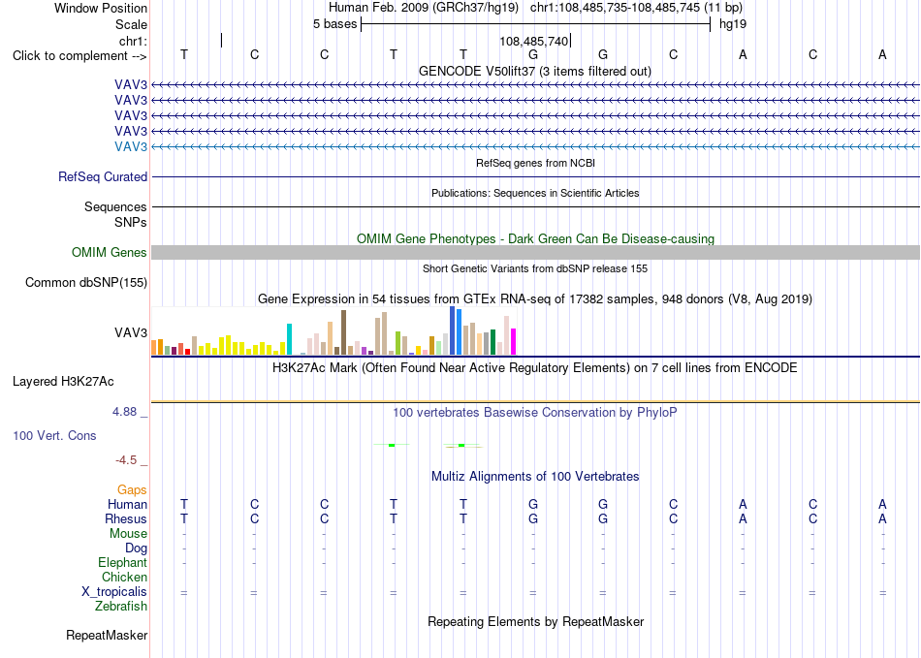The image size is (921, 658).
Task: Click the Chicken species label
Action: point(124,577)
